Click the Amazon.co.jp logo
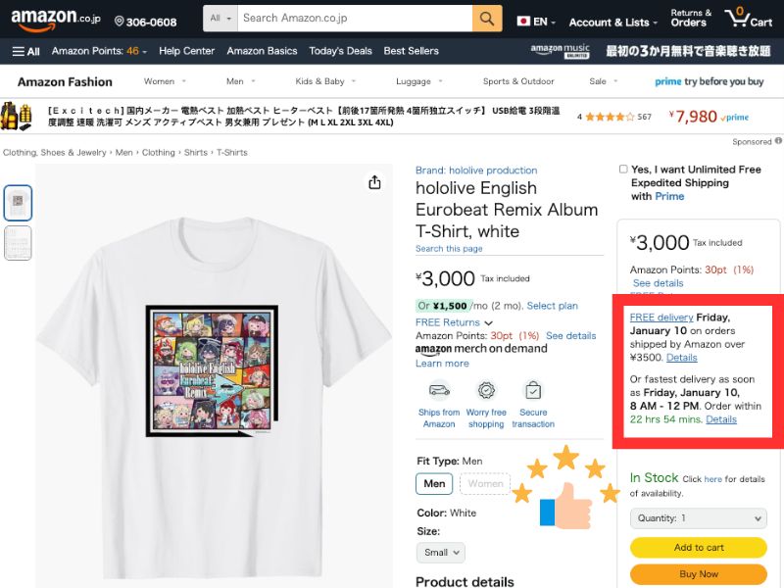The width and height of the screenshot is (784, 588). point(53,20)
